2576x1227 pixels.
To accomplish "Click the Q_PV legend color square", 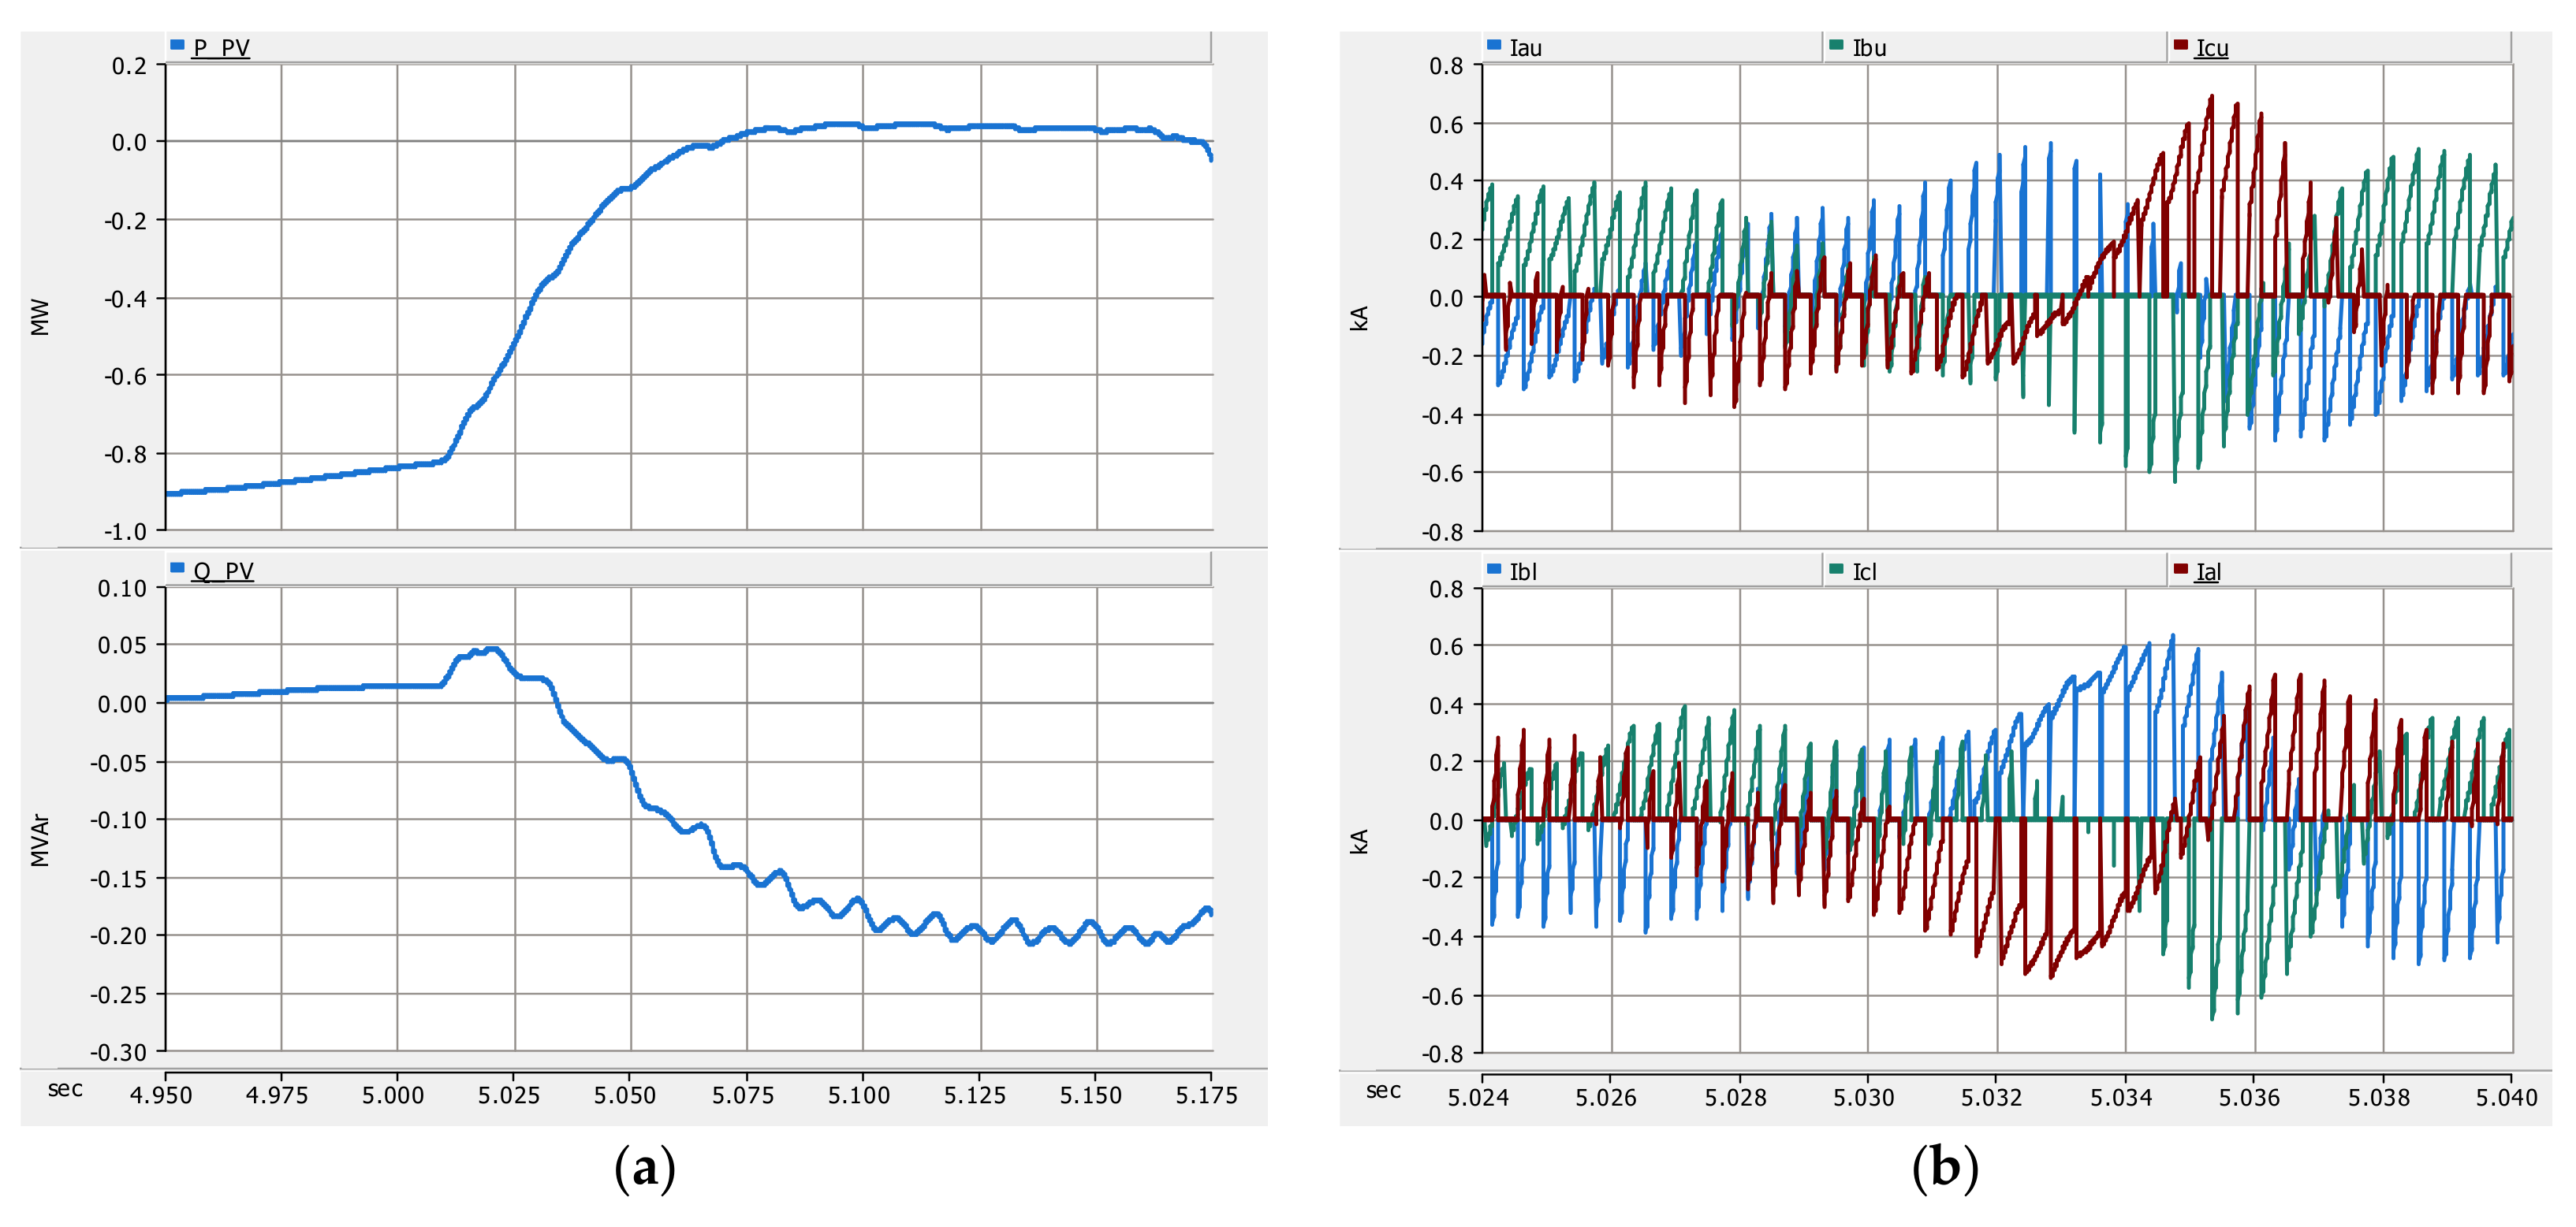I will 177,567.
